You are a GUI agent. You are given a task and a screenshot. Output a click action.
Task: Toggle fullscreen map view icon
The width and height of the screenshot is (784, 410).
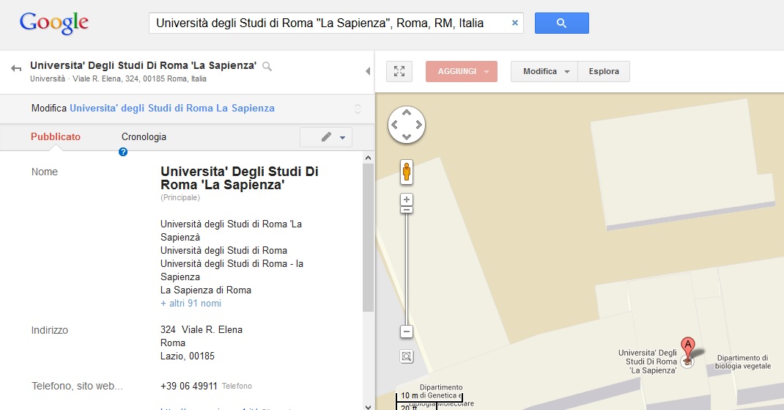coord(399,71)
